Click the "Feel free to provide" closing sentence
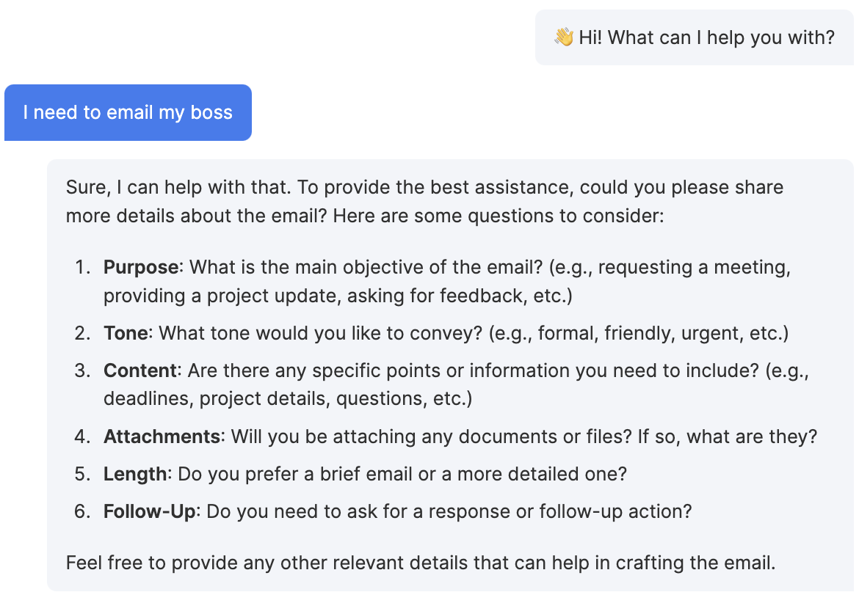Image resolution: width=859 pixels, height=603 pixels. pyautogui.click(x=421, y=563)
